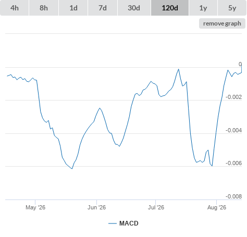This screenshot has width=247, height=237.
Task: Choose the 1d time range tab
Action: (x=73, y=8)
